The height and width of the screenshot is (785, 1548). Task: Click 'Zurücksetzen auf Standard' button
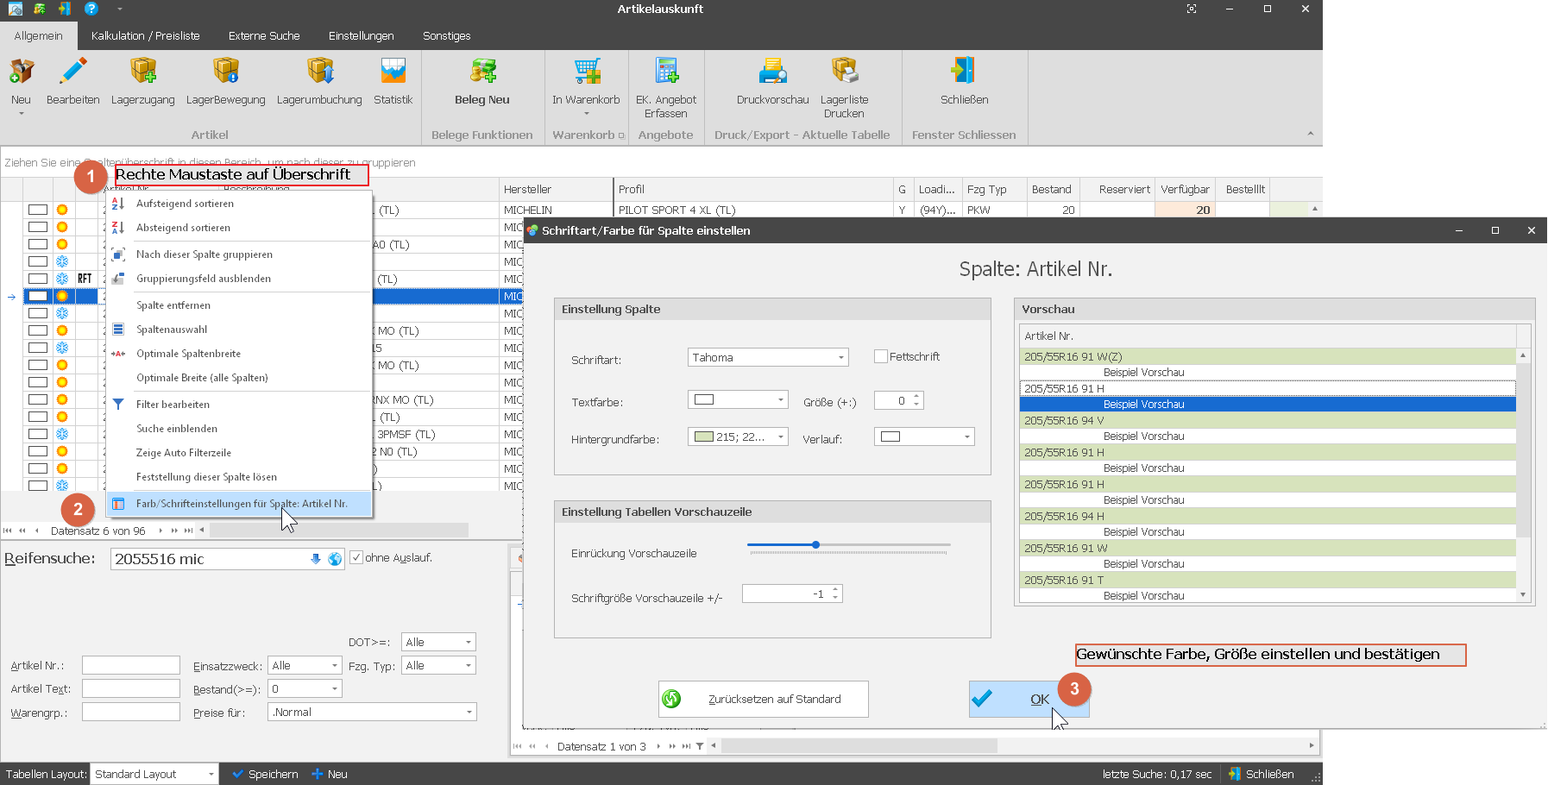(x=763, y=700)
